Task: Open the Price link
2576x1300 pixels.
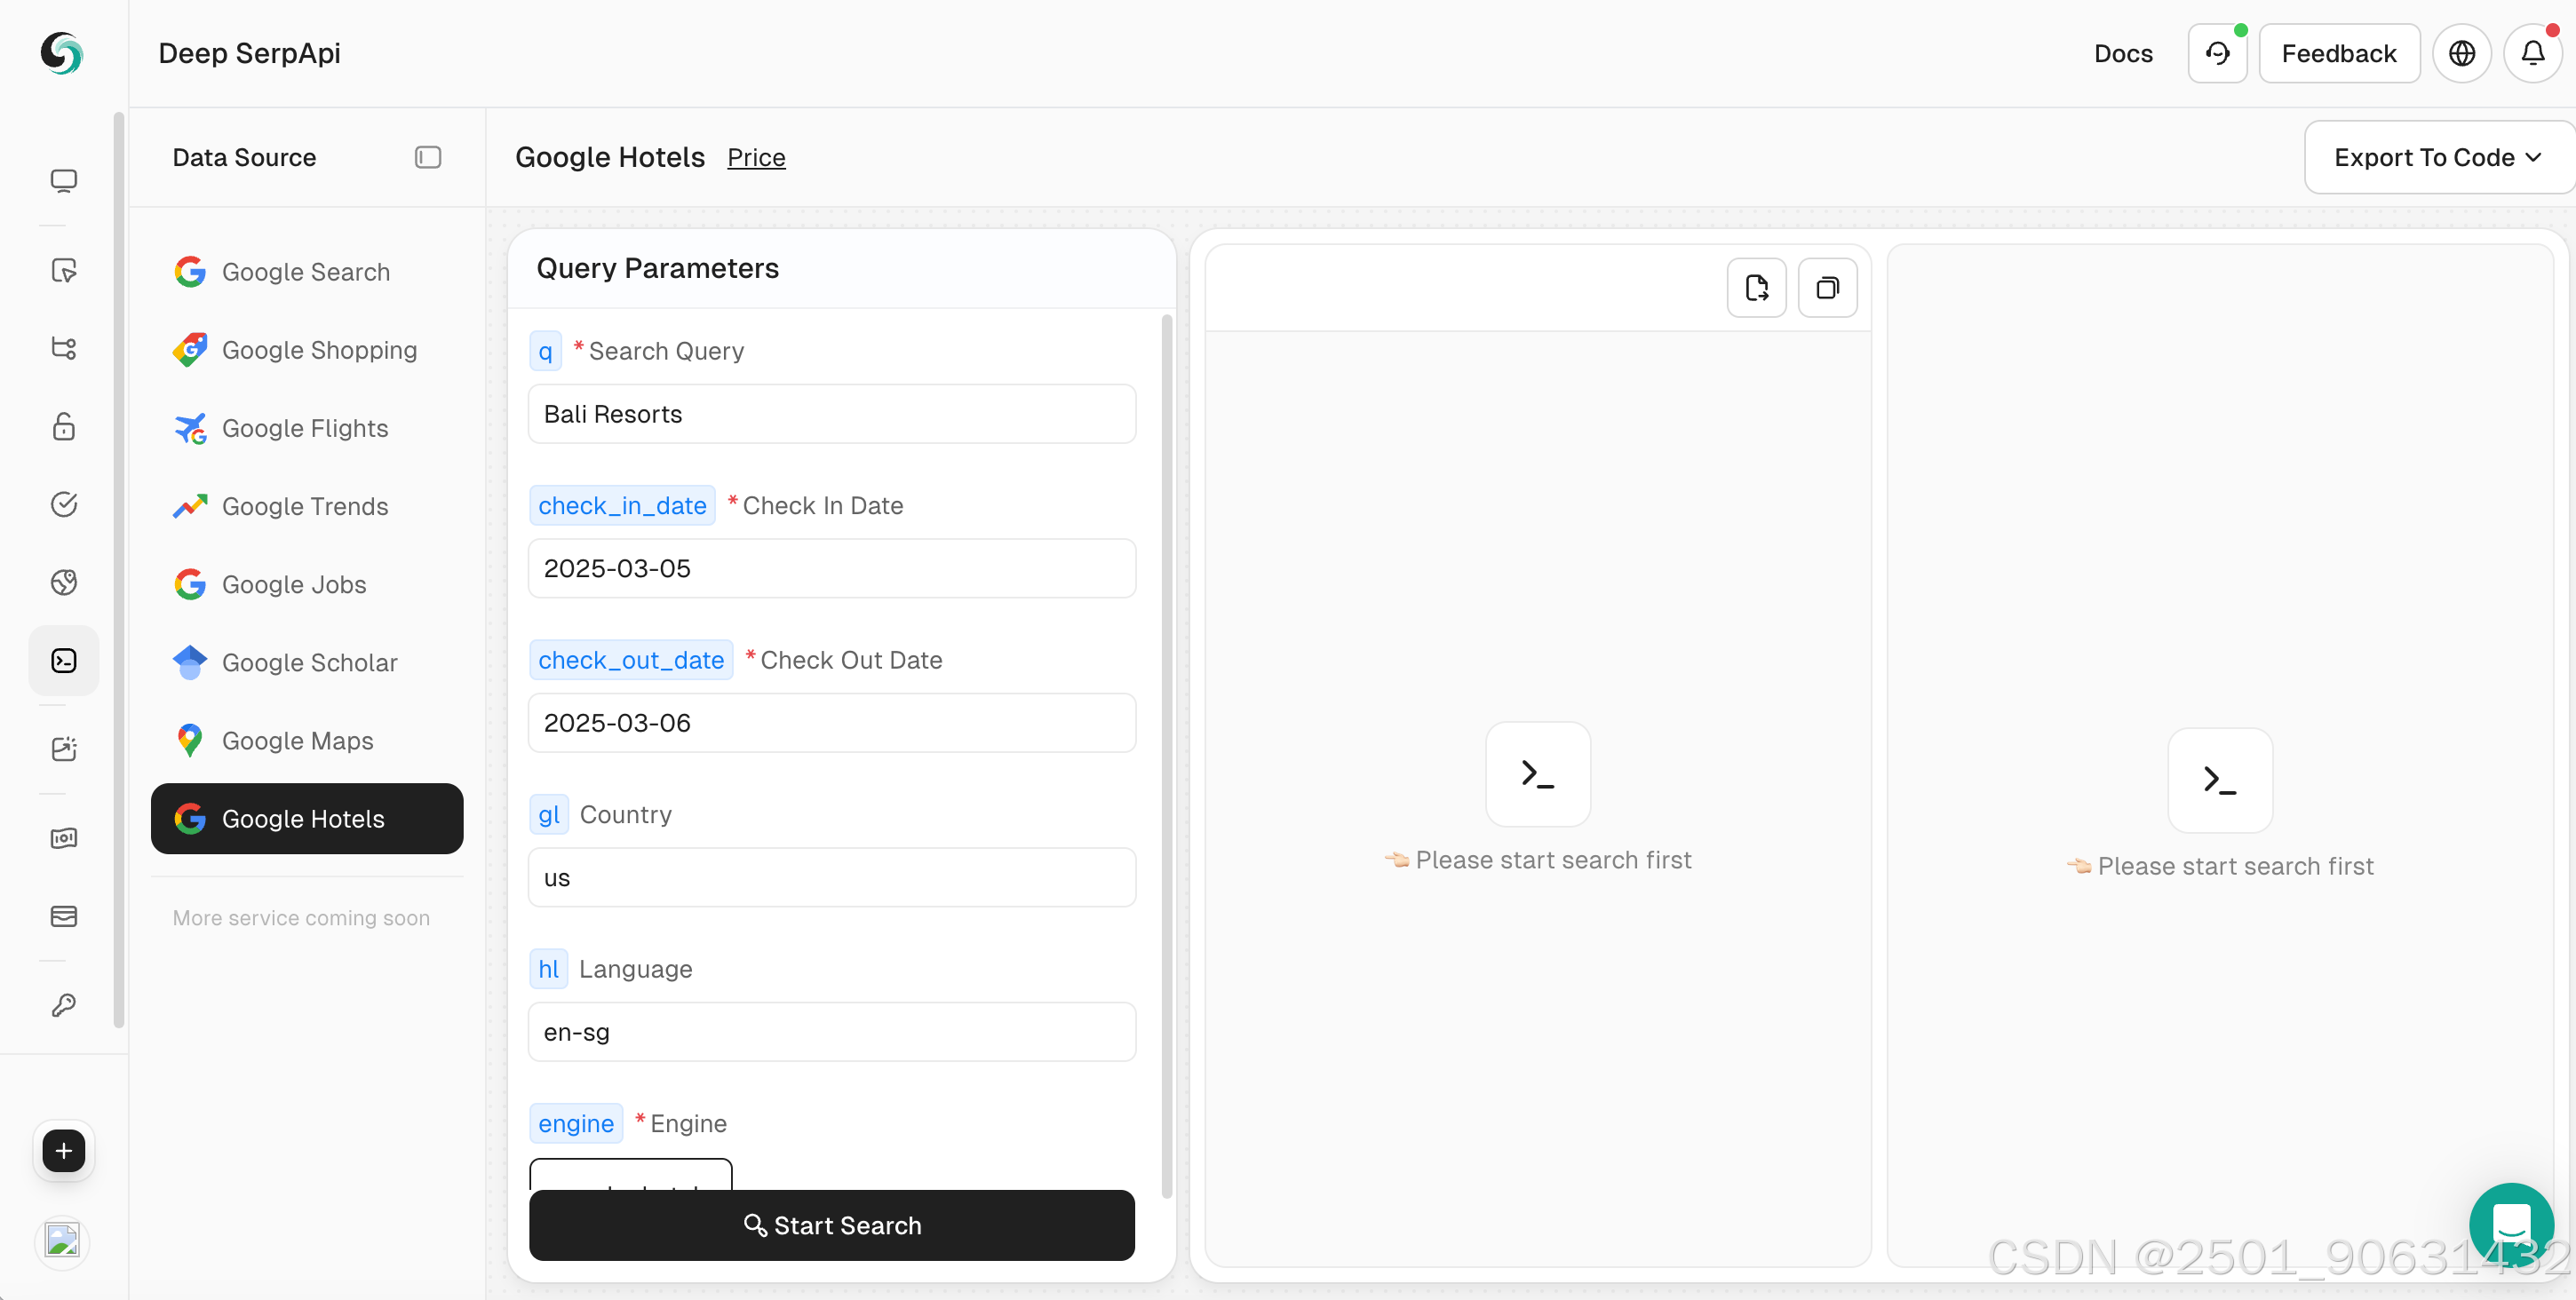Action: 756,157
